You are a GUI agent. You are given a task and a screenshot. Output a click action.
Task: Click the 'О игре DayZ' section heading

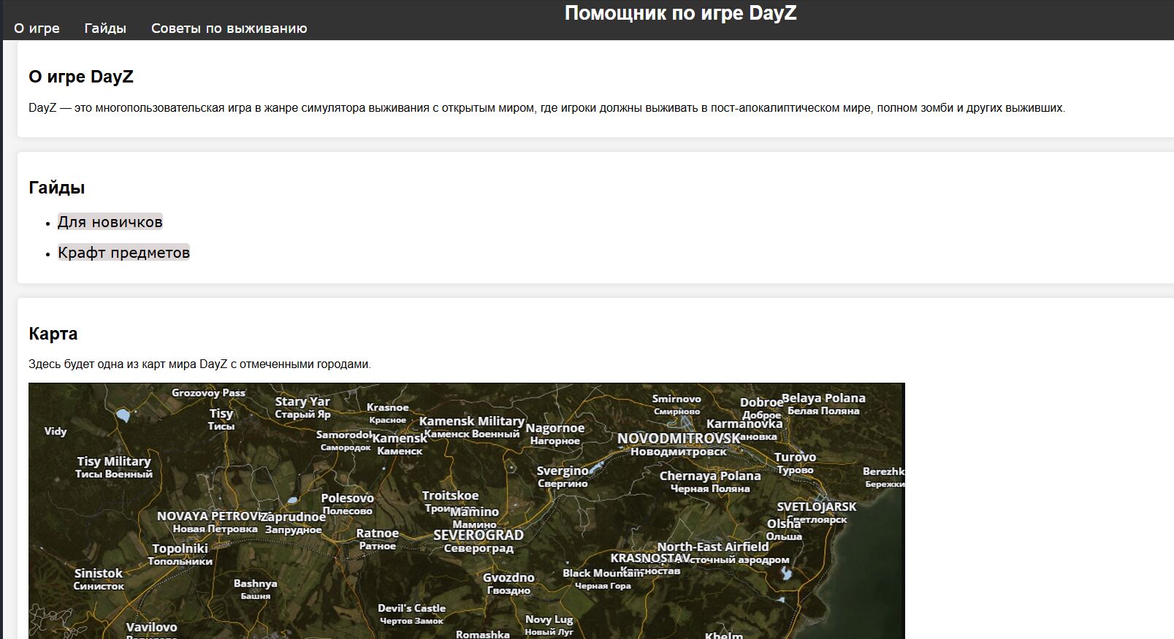coord(81,77)
